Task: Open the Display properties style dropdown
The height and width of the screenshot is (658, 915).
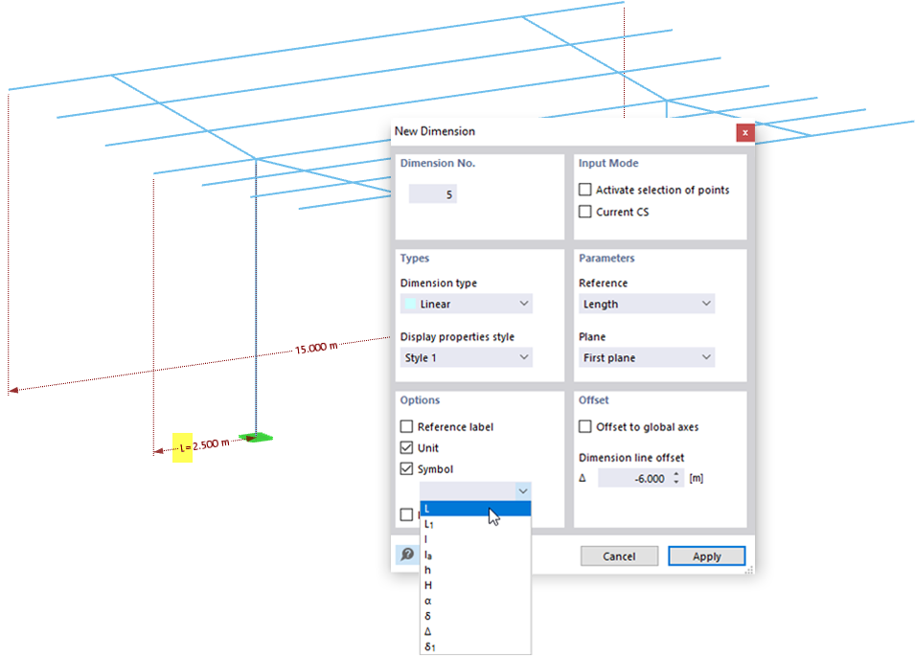Action: pos(522,356)
